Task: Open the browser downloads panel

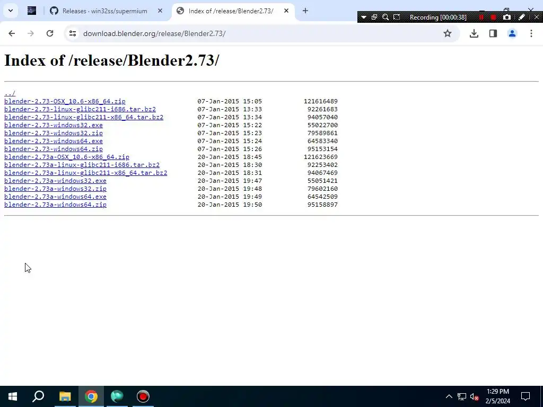Action: (x=474, y=33)
